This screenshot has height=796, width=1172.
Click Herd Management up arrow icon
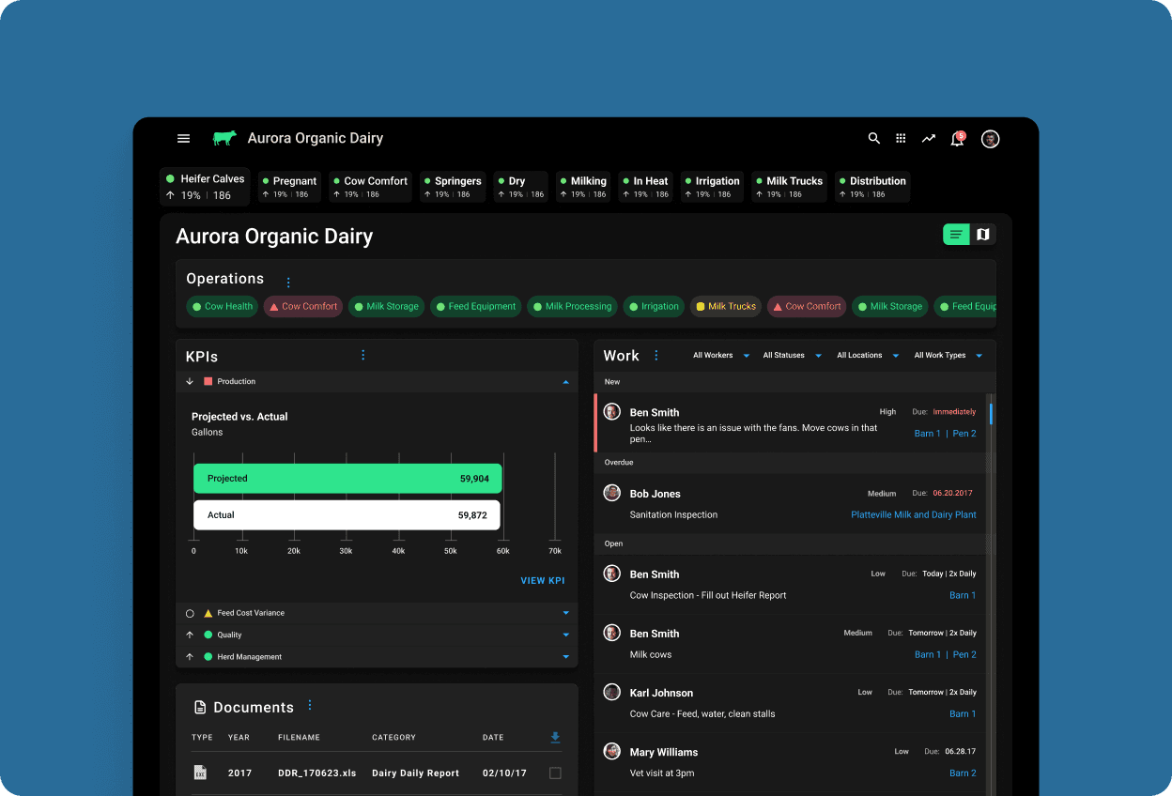pyautogui.click(x=190, y=657)
